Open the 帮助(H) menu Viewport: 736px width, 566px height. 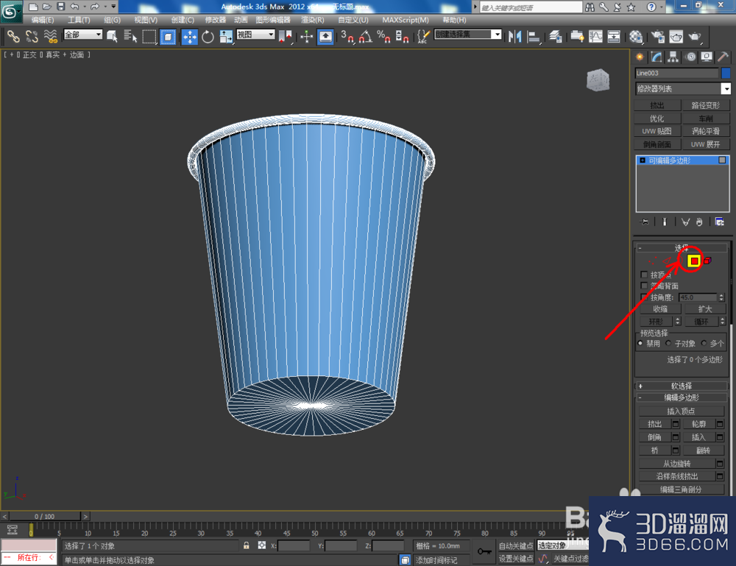(454, 20)
